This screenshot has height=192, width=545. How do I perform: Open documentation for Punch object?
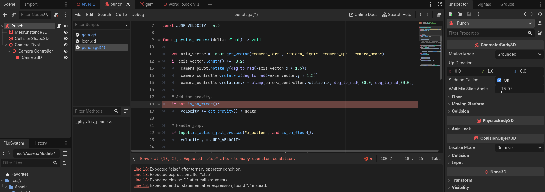tap(540, 23)
